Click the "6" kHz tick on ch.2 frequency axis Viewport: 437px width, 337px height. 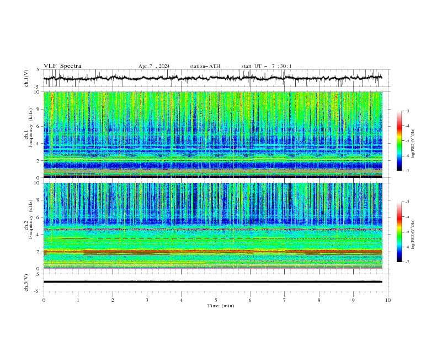(39, 218)
